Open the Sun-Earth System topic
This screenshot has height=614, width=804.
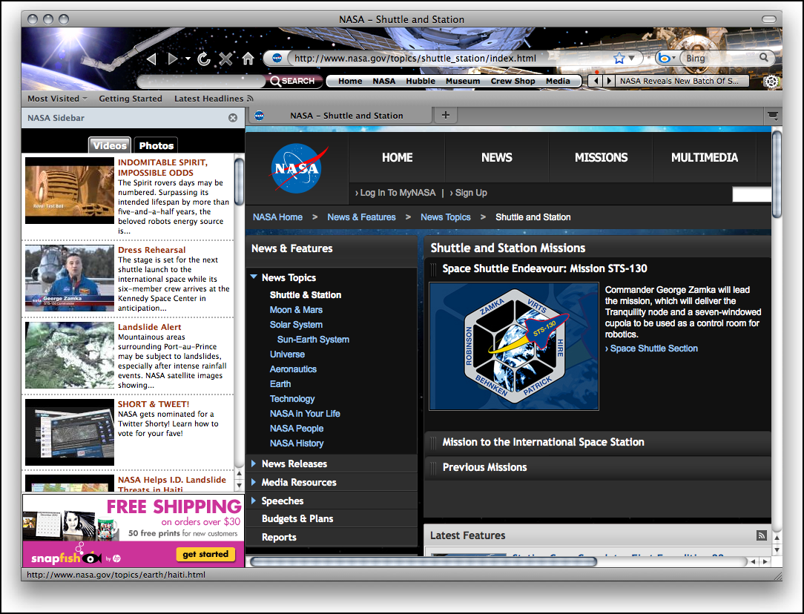pos(313,340)
